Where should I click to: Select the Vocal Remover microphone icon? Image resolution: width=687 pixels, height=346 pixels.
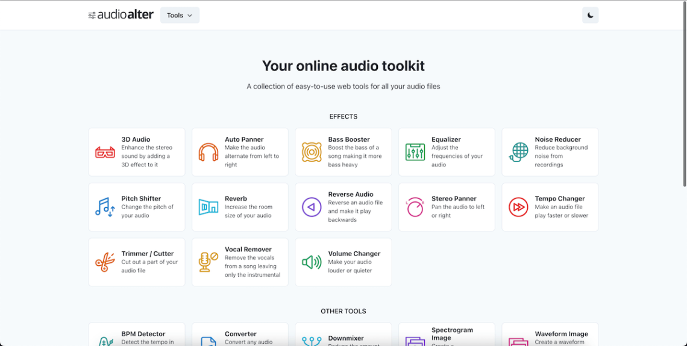click(x=209, y=262)
